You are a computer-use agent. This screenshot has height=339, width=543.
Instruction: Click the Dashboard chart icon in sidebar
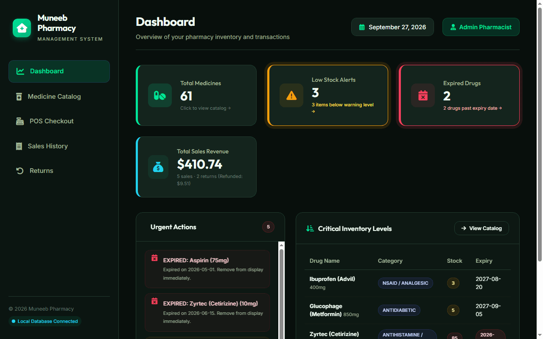coord(20,71)
